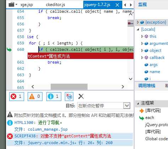Image resolution: width=168 pixels, height=149 pixels.
Task: Click the 在断点处暂停 target field
Action: [x=100, y=106]
